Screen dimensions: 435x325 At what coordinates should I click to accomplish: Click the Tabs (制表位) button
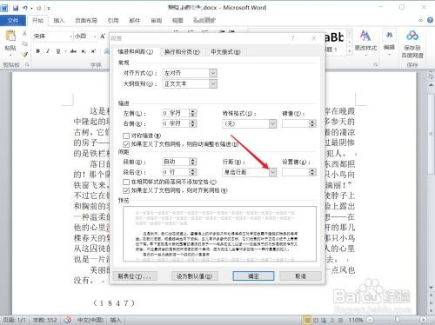click(135, 276)
